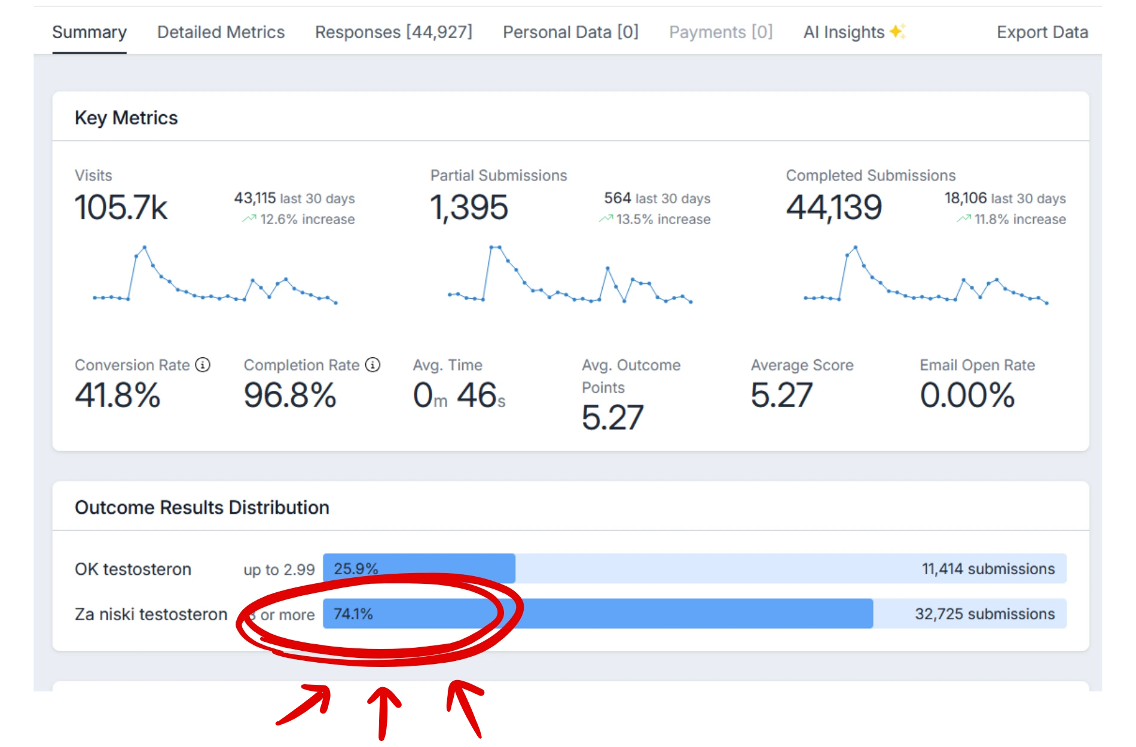Screen dimensions: 1136x747
Task: Click the OK testosteron 25.9% bar
Action: [x=419, y=568]
